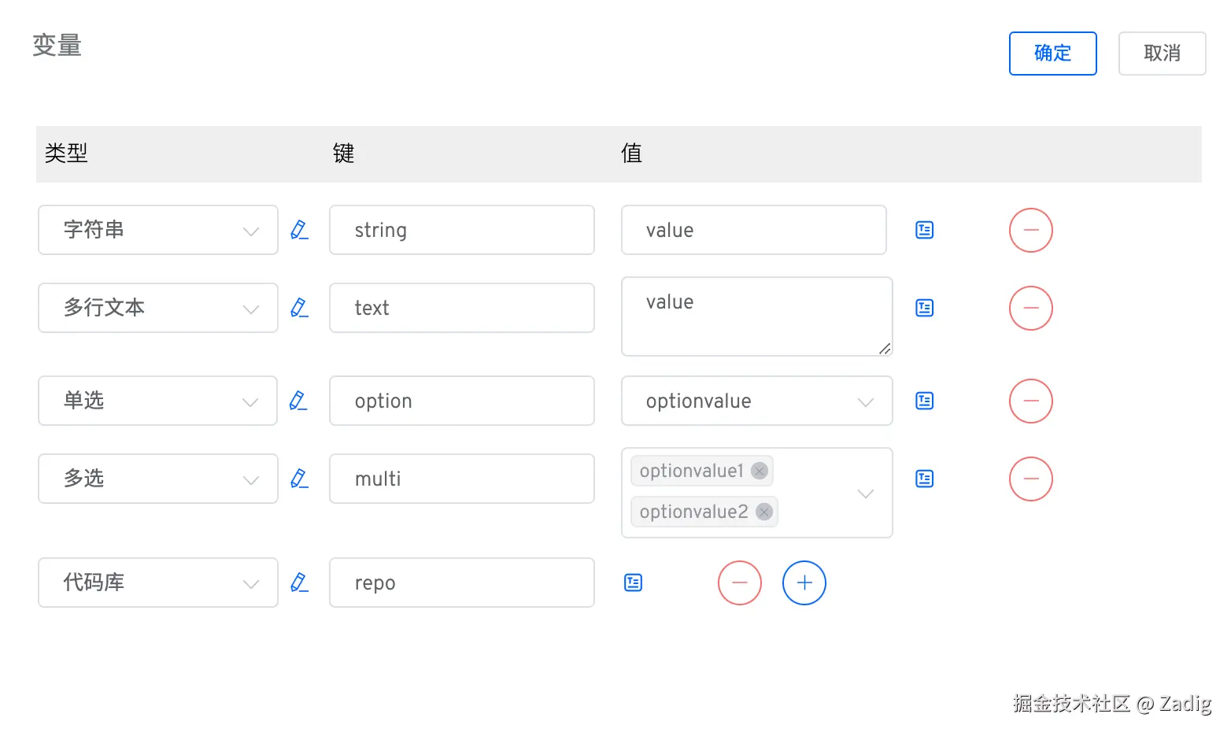Focus the key field containing repo
This screenshot has width=1231, height=736.
point(462,583)
